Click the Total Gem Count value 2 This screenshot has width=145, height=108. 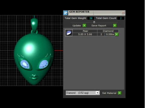tap(121, 18)
